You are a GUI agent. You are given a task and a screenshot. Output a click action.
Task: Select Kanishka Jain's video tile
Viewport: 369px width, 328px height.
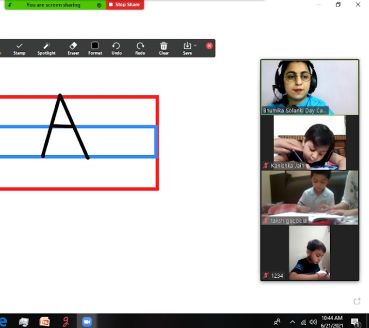[x=309, y=143]
